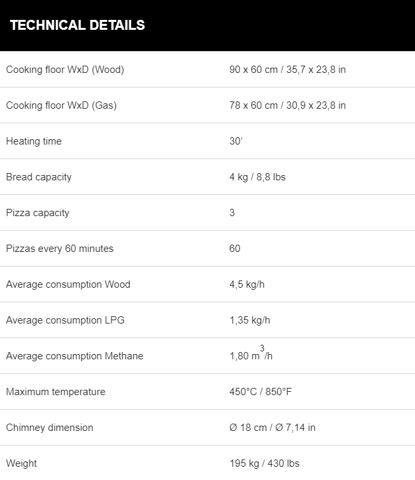Image resolution: width=415 pixels, height=480 pixels.
Task: Select the Average consumption LPG label
Action: [x=65, y=320]
